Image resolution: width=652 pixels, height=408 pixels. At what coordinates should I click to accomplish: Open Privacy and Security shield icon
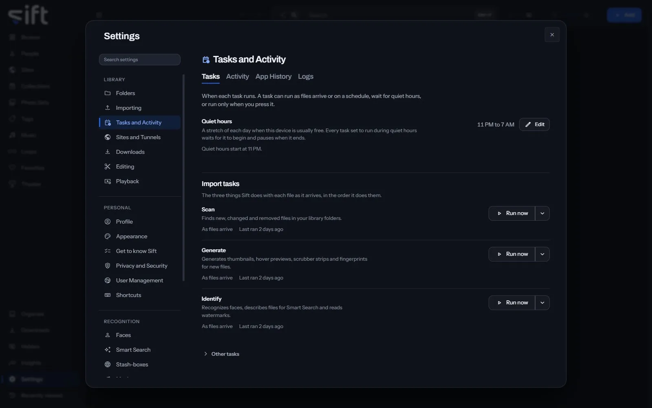pos(108,266)
